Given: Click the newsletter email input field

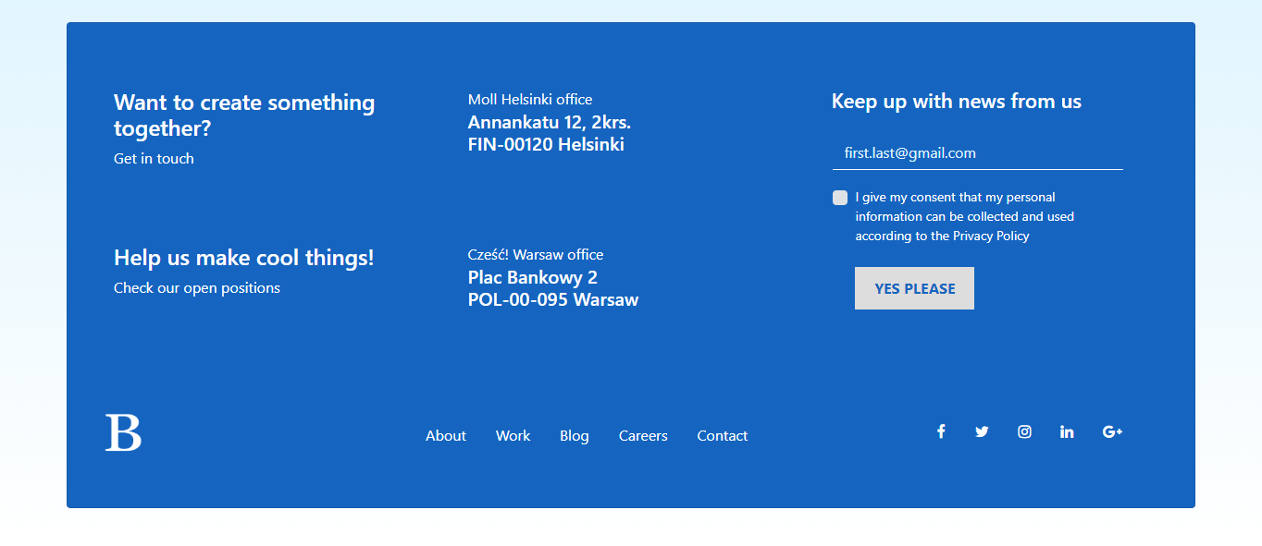Looking at the screenshot, I should pos(976,152).
